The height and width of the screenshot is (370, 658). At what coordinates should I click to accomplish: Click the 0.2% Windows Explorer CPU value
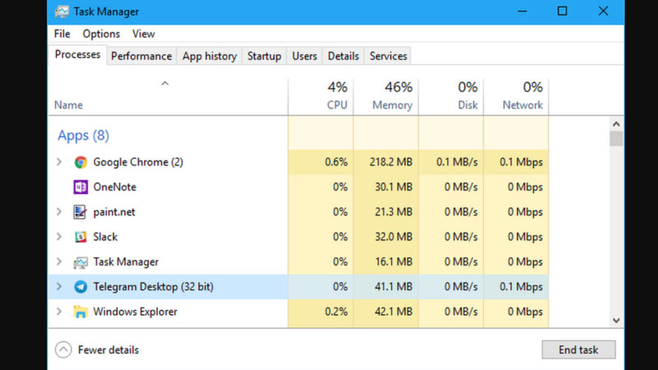click(336, 312)
